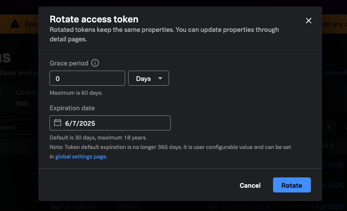Click the 6/7/2025 expiration date field
Screen dimensions: 347x211
coord(110,123)
